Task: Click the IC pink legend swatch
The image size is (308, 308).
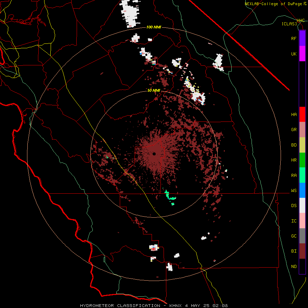Action: (302, 221)
